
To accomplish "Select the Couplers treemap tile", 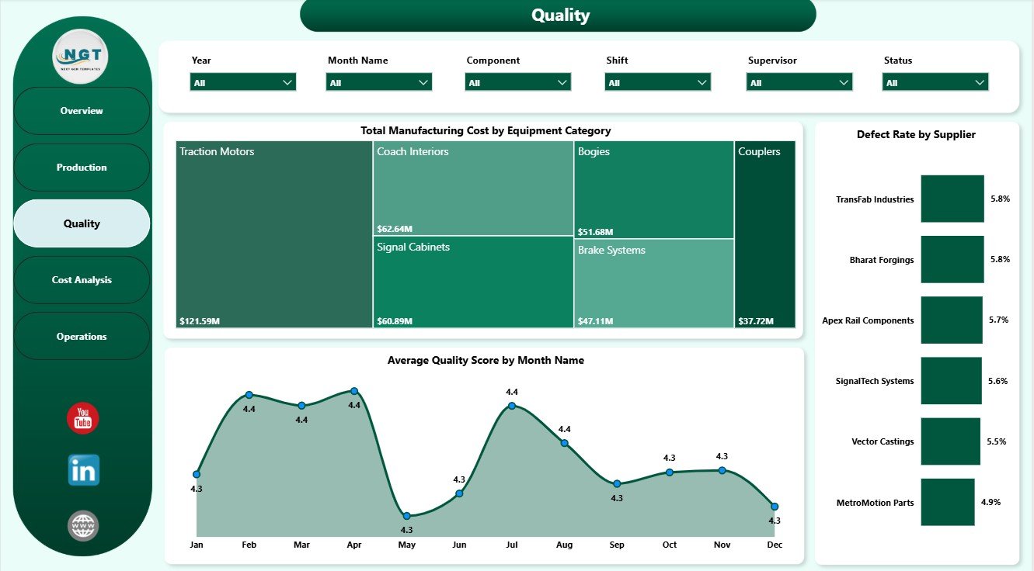I will tap(765, 234).
